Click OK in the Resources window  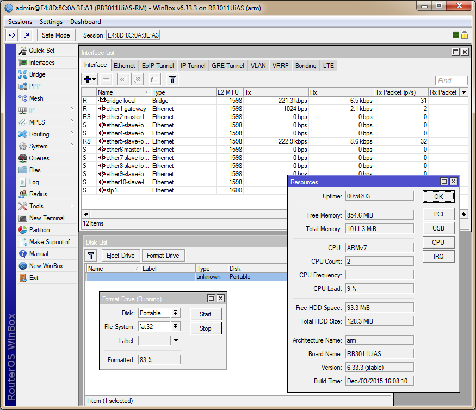[438, 197]
